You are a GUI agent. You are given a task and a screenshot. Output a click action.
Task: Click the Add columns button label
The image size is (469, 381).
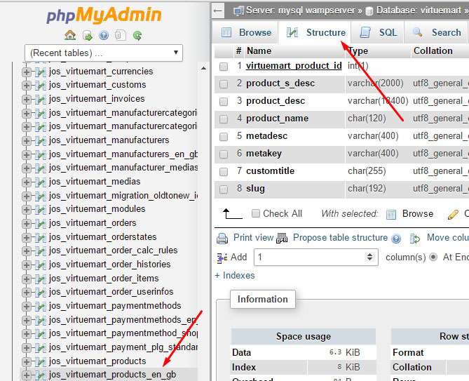pos(238,257)
